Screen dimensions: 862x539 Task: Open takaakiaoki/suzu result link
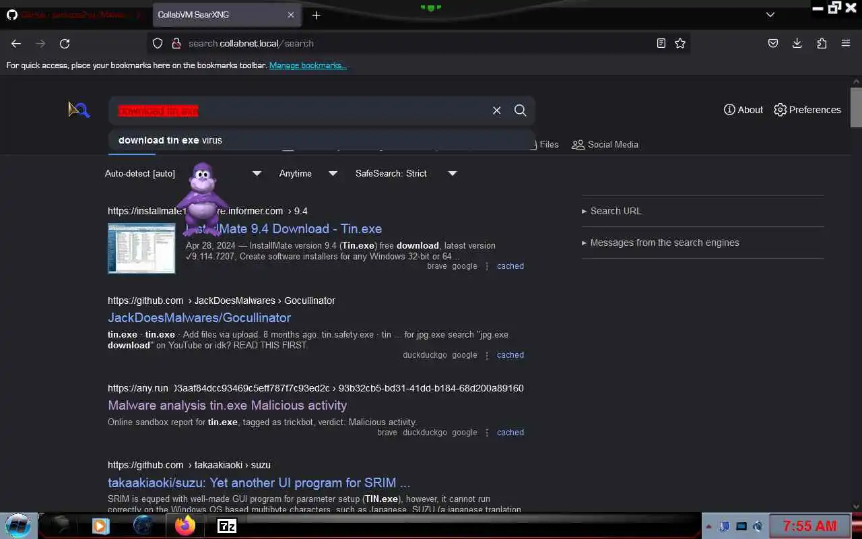259,483
